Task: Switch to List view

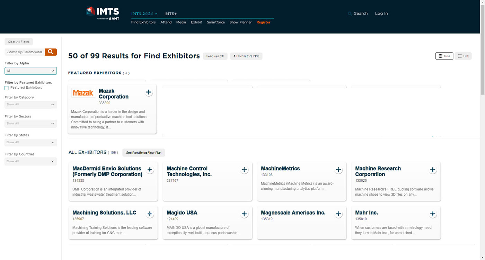Action: 463,56
